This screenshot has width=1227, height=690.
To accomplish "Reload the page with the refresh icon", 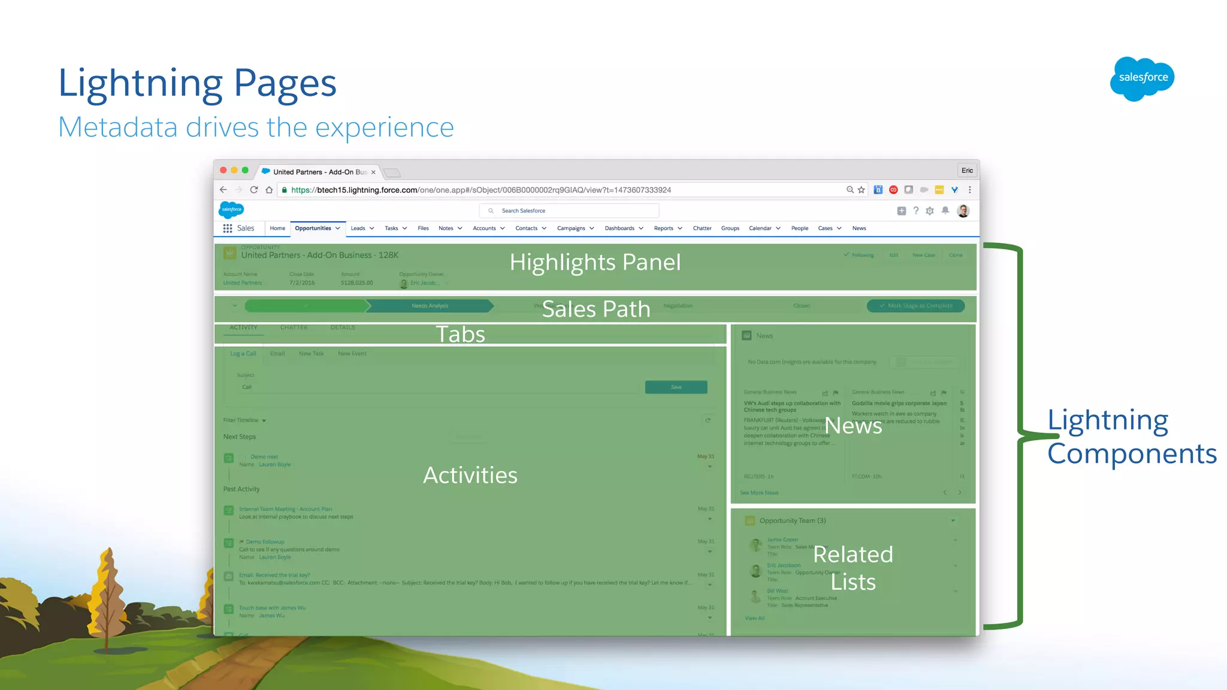I will click(254, 190).
